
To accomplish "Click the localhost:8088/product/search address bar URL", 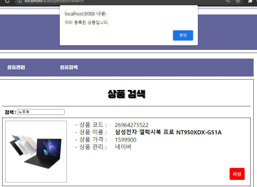I will click(x=54, y=1).
